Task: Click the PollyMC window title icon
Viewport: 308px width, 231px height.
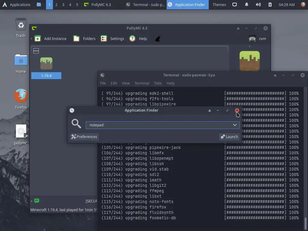Action: click(34, 28)
